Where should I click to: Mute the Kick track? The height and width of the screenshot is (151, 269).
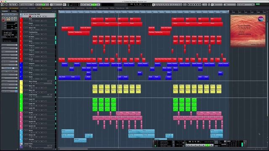pyautogui.click(x=25, y=18)
